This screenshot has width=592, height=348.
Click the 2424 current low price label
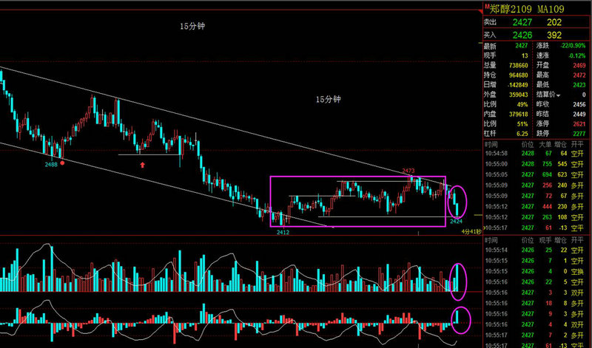click(x=457, y=220)
